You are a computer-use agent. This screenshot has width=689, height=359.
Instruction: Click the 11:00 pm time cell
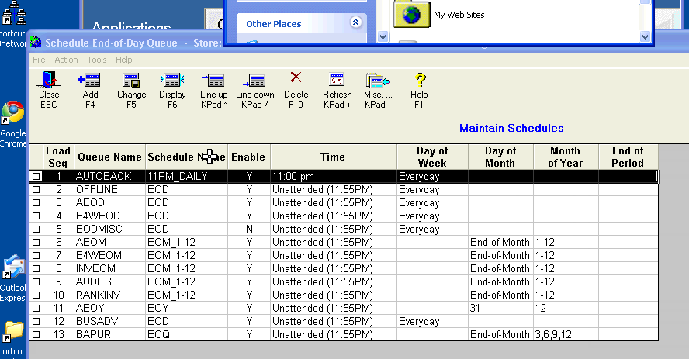pos(333,177)
